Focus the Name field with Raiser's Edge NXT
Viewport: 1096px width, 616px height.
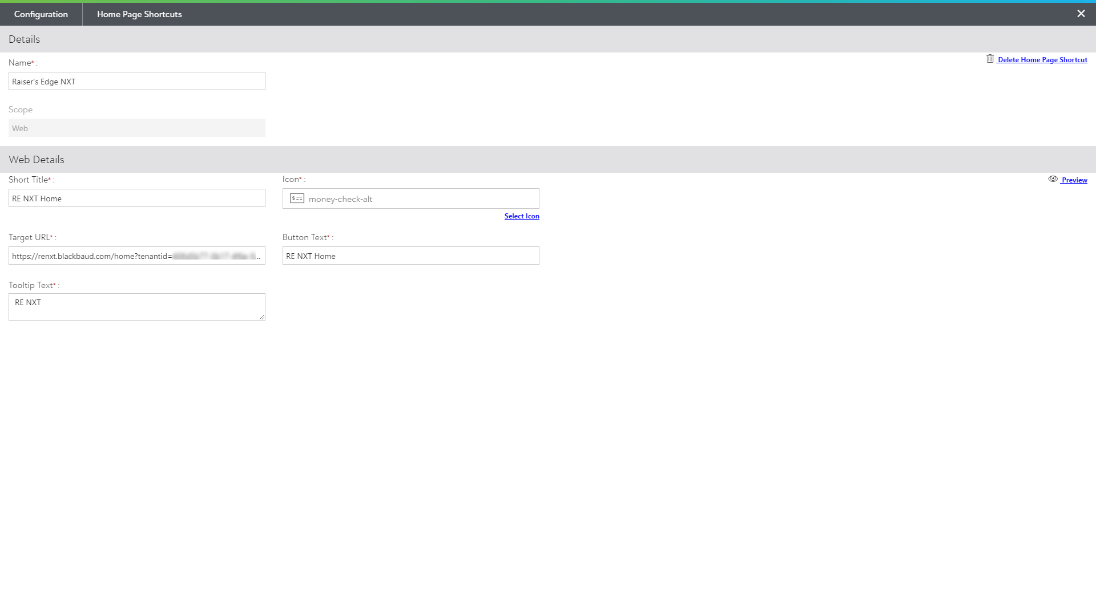(137, 82)
